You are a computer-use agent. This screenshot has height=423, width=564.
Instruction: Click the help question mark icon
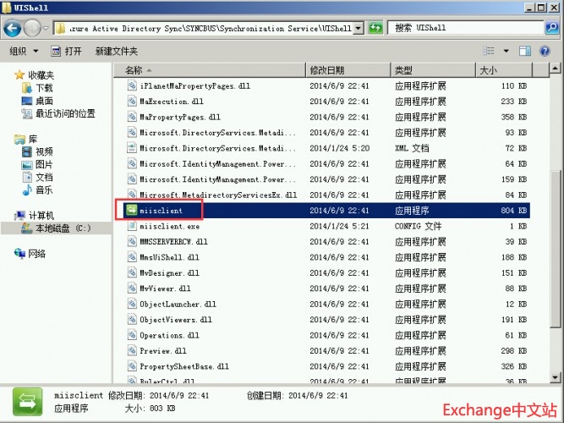coord(546,52)
